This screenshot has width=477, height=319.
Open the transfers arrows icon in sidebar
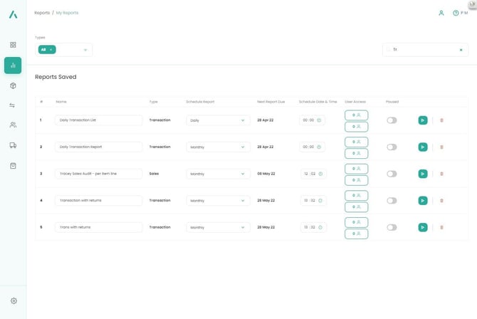point(13,105)
